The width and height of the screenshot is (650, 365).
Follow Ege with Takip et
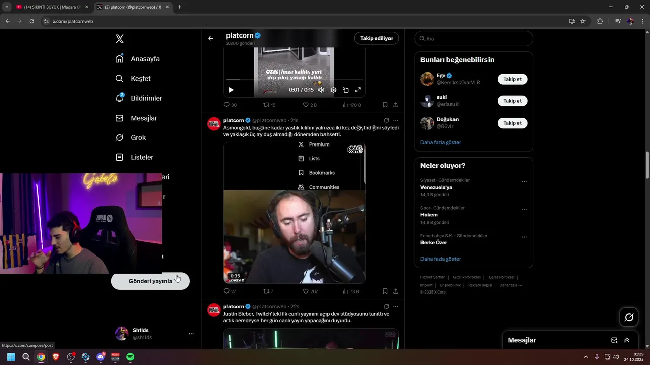pyautogui.click(x=512, y=79)
